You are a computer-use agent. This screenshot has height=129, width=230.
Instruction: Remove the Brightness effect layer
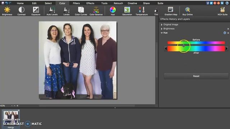[228, 29]
